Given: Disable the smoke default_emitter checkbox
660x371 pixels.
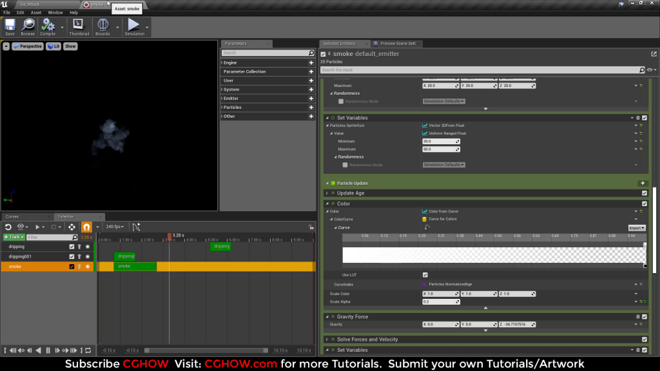Looking at the screenshot, I should 324,54.
